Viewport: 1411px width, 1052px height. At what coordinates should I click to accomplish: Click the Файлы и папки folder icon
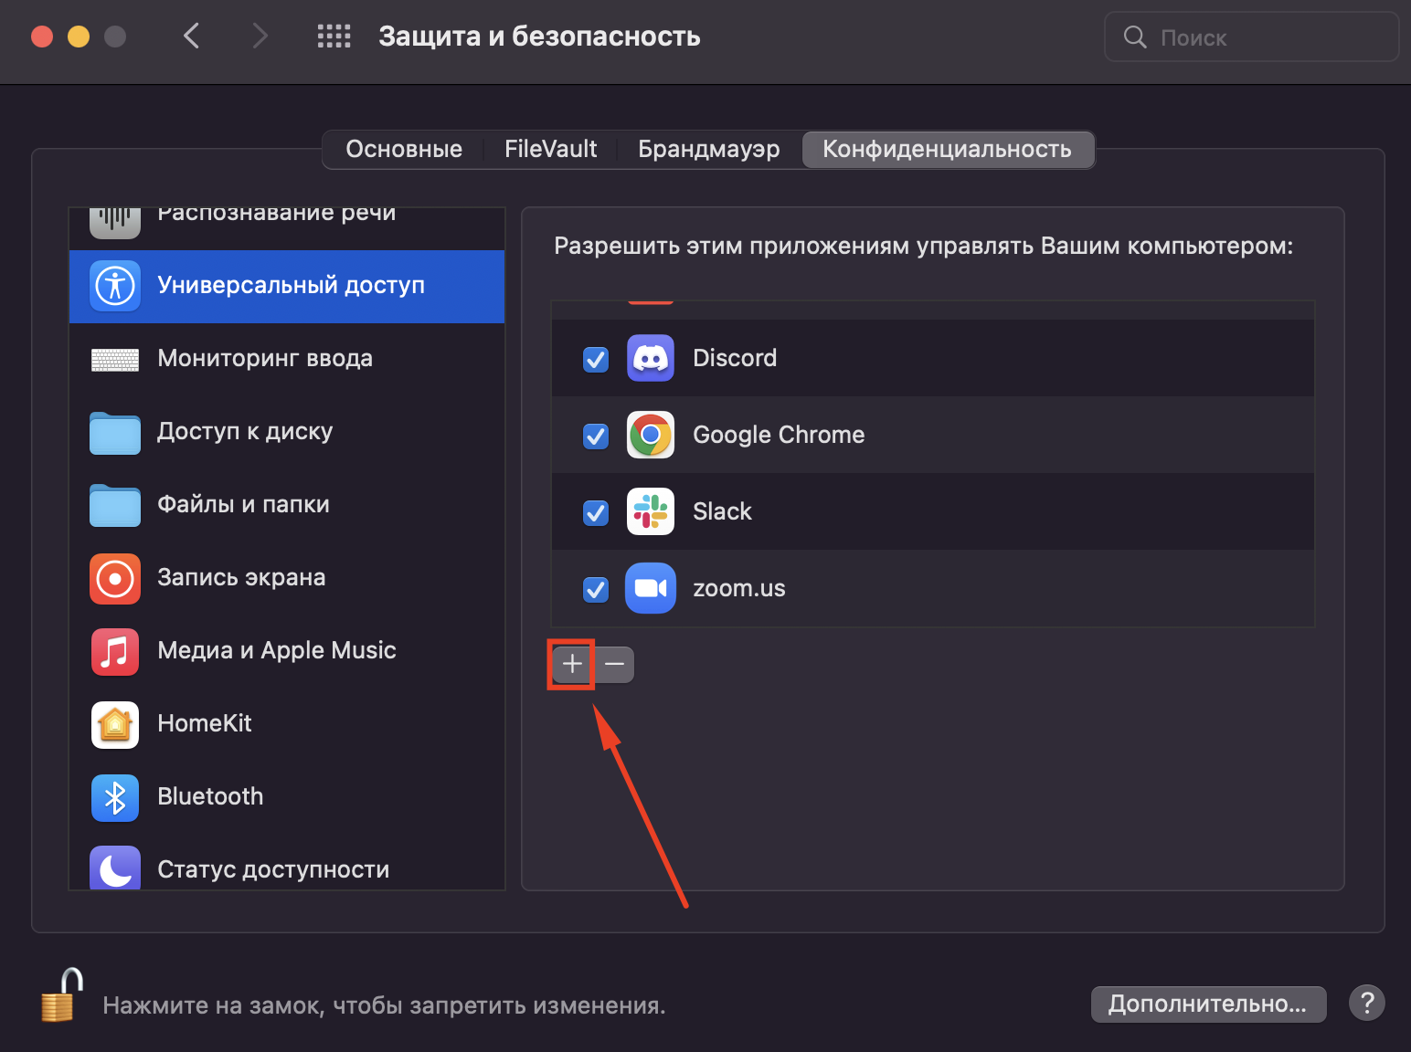coord(115,505)
